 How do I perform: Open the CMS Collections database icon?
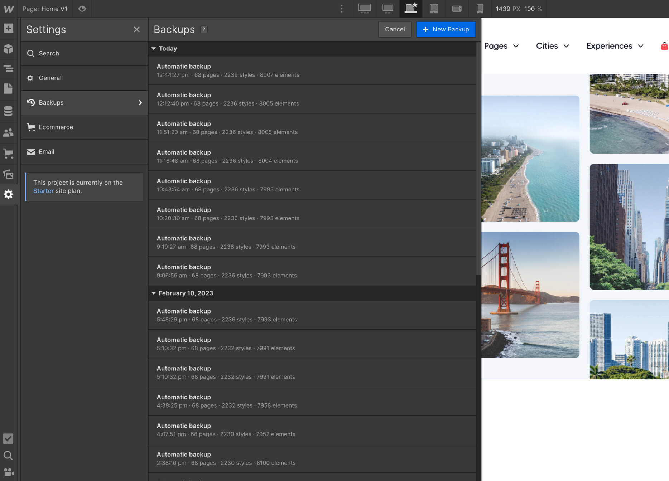click(x=8, y=111)
